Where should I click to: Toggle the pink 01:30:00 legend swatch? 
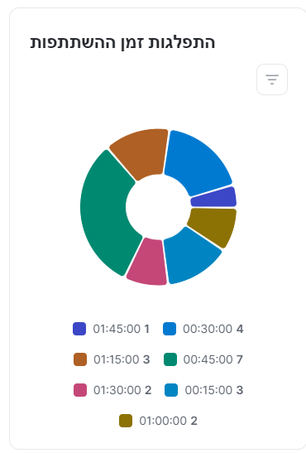(x=80, y=390)
